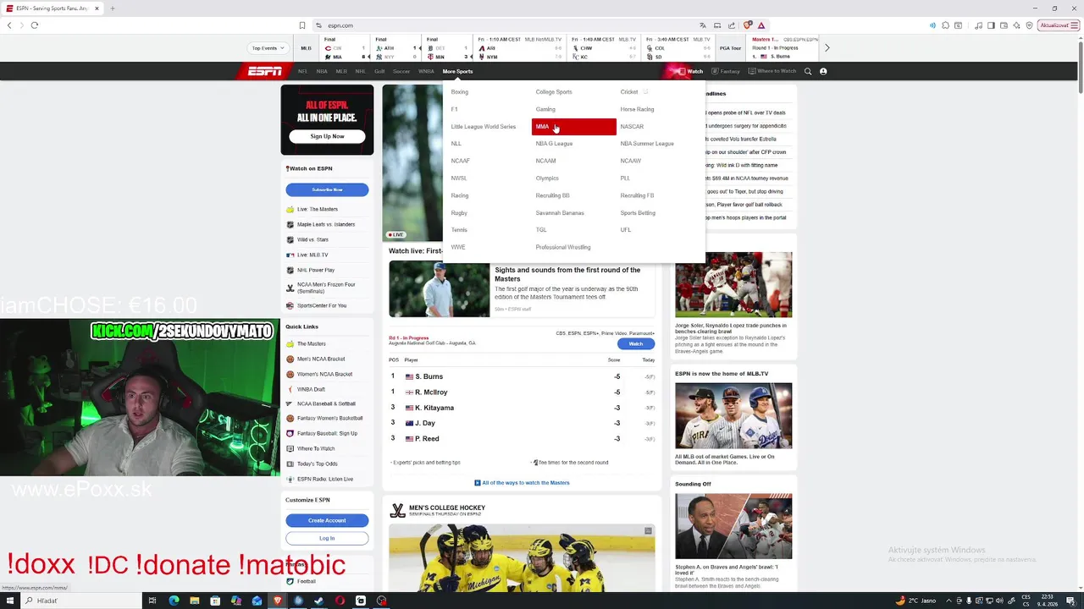Viewport: 1084px width, 609px height.
Task: Open Fantasy in the ESPN nav bar
Action: coord(726,71)
